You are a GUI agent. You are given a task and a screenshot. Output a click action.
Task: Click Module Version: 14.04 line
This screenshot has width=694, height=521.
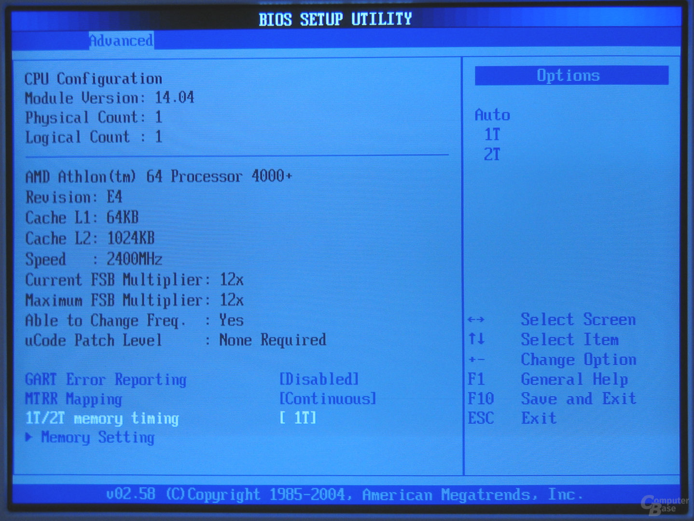pos(110,98)
